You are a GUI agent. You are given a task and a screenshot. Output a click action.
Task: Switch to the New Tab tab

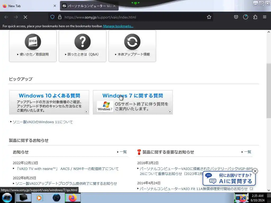29,6
